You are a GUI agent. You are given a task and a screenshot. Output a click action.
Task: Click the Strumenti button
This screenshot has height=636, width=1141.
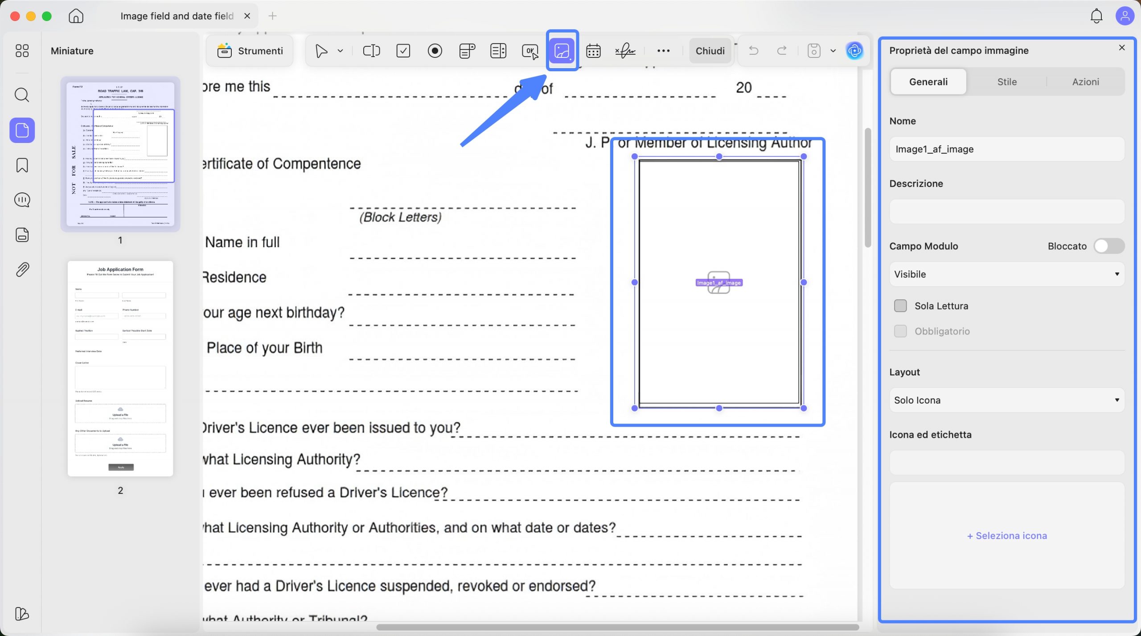click(x=250, y=51)
